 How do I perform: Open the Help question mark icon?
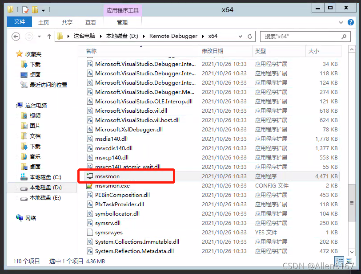(351, 22)
